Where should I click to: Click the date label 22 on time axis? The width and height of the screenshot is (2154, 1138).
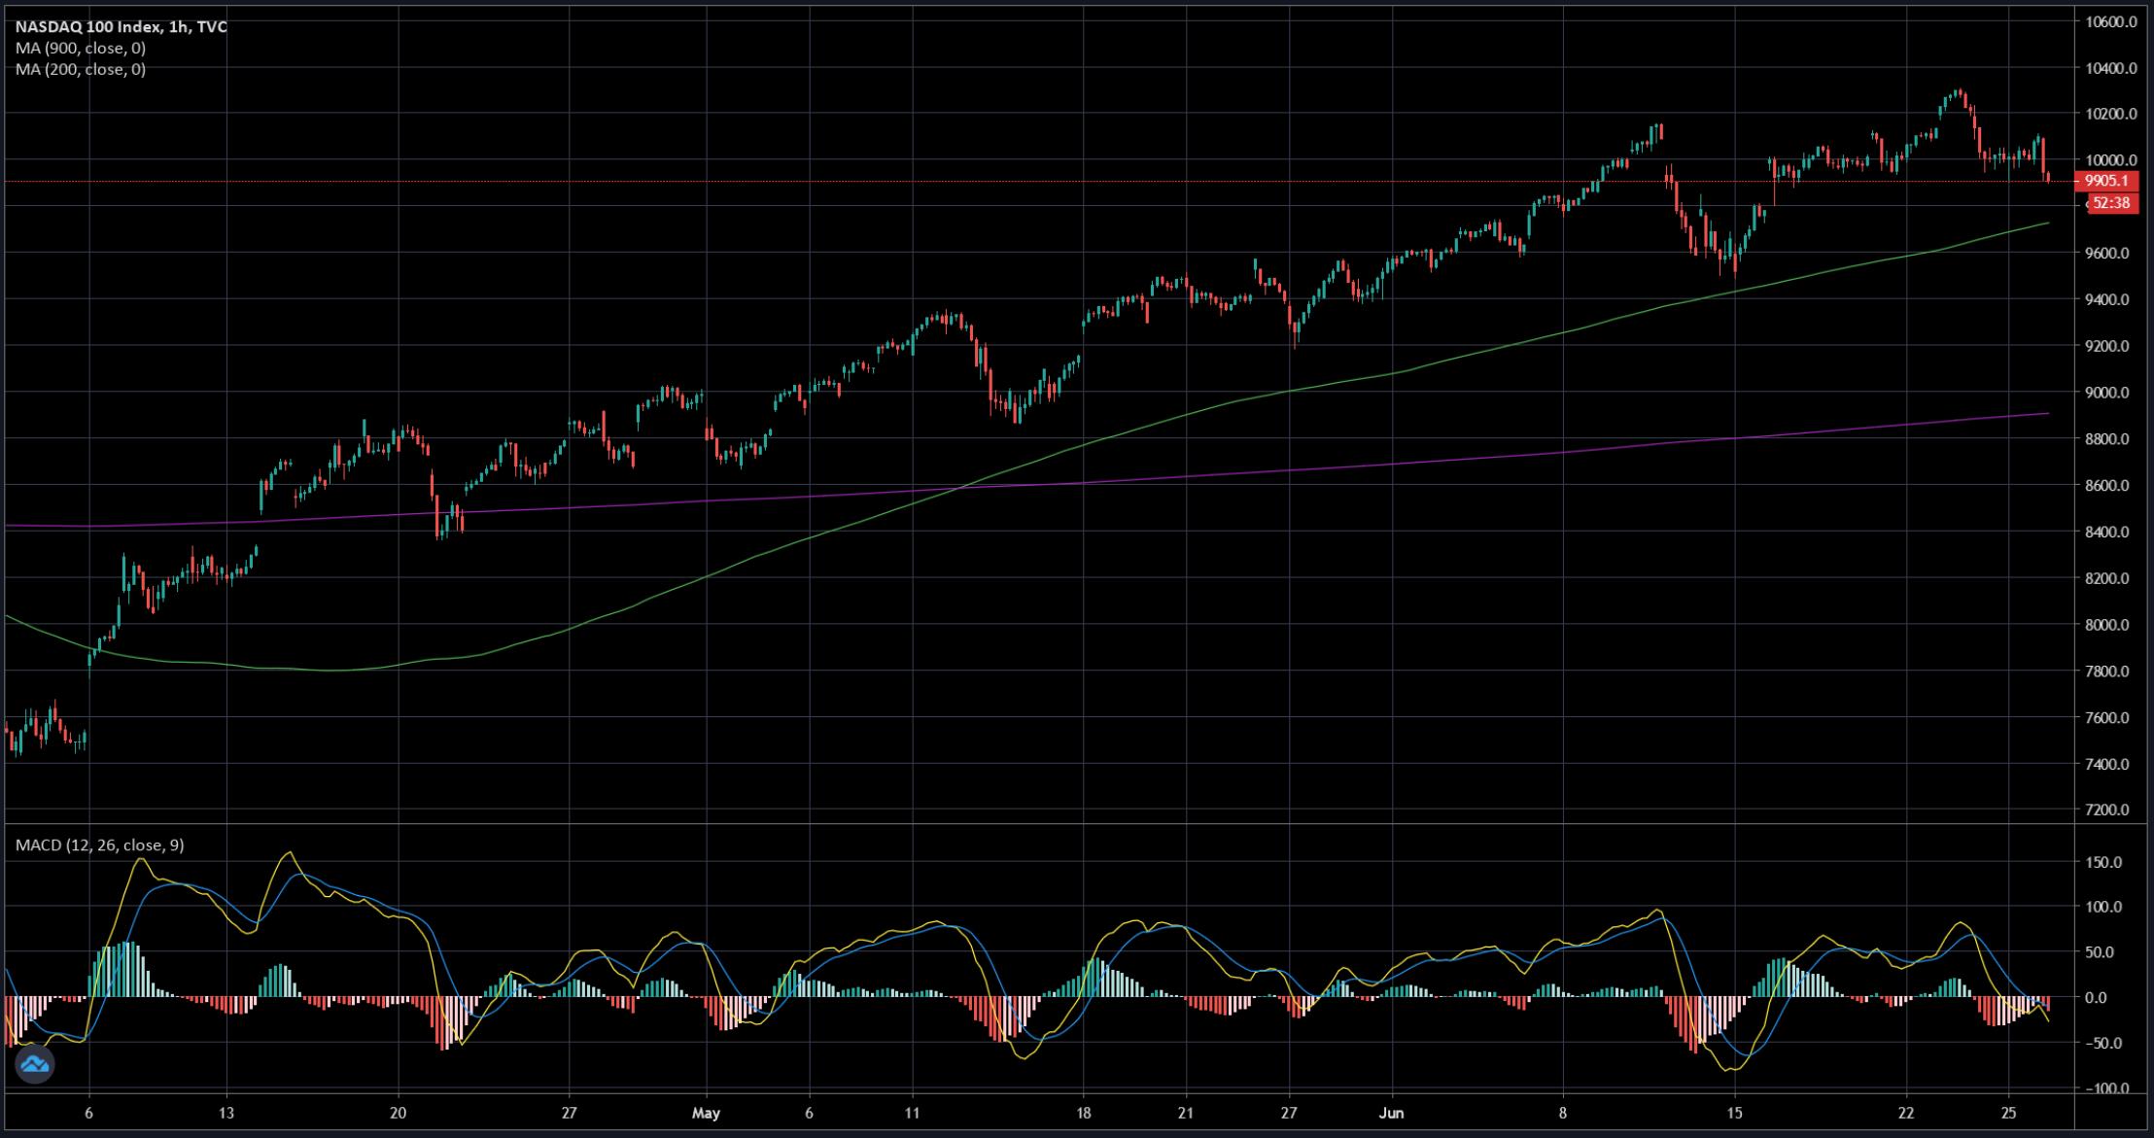(x=1906, y=1113)
